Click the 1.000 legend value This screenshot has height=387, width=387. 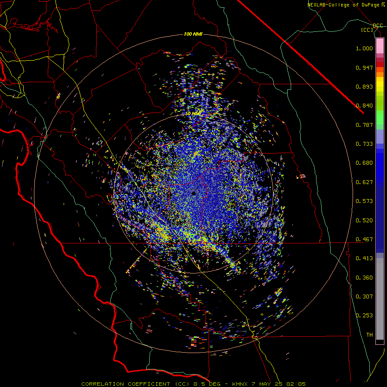(x=364, y=48)
